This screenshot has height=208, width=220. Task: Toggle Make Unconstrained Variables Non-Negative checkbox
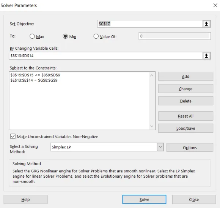(13, 136)
